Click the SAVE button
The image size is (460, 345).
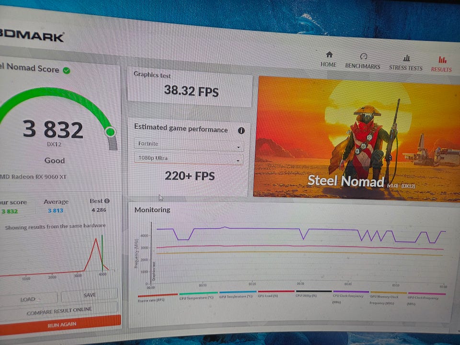click(x=90, y=295)
